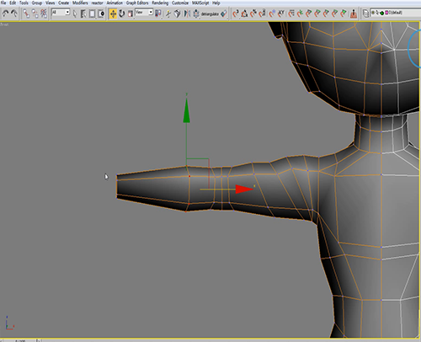Open the Modifiers menu
The image size is (421, 342).
point(80,3)
